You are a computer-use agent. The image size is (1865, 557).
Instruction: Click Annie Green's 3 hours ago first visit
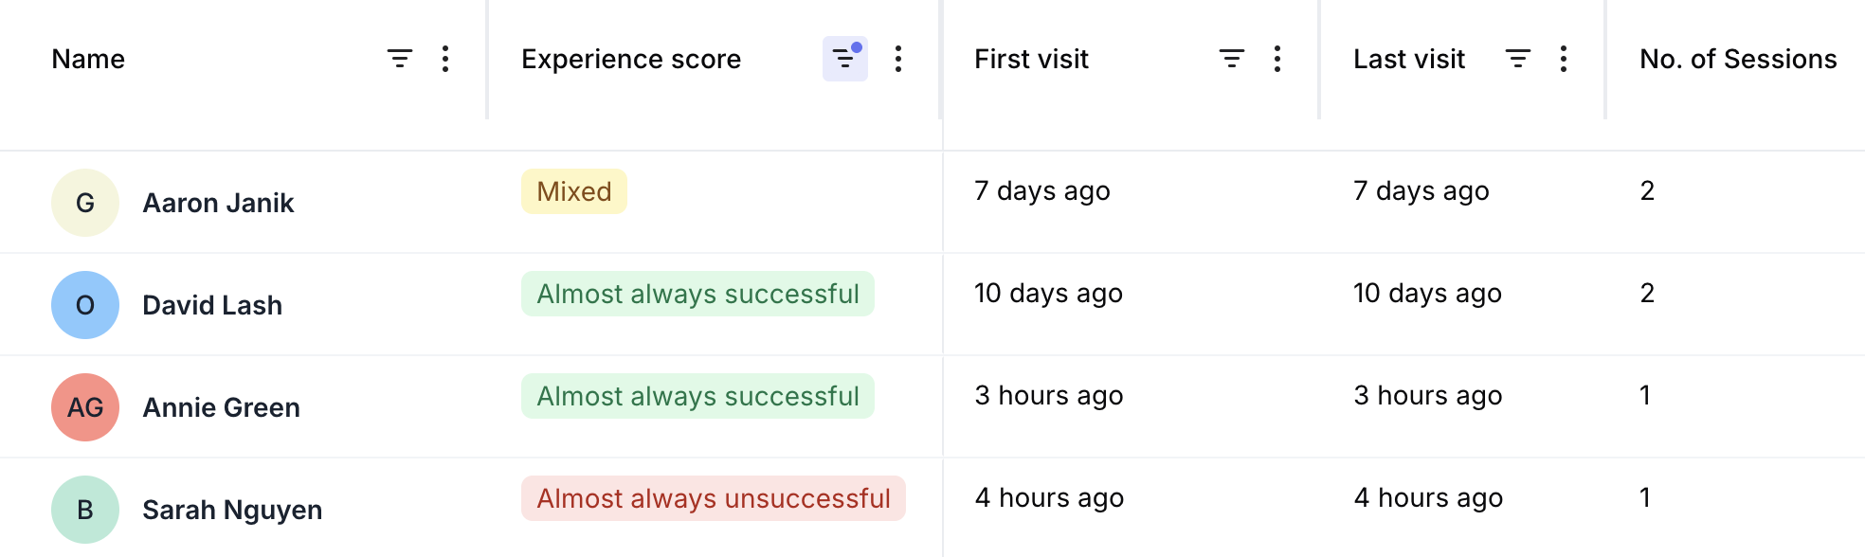tap(1047, 395)
